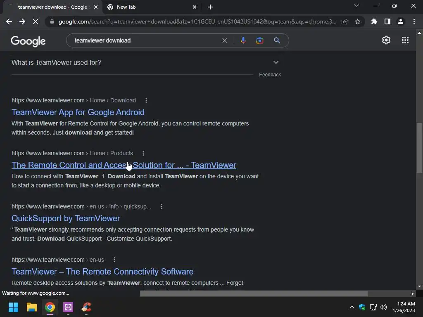
Task: Click the Feedback link
Action: coord(270,75)
